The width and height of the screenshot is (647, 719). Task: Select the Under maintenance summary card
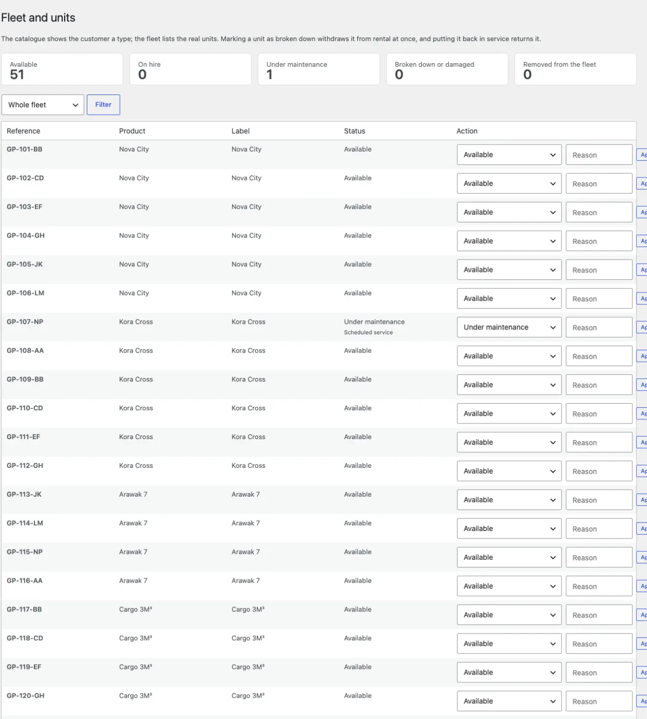click(x=319, y=69)
